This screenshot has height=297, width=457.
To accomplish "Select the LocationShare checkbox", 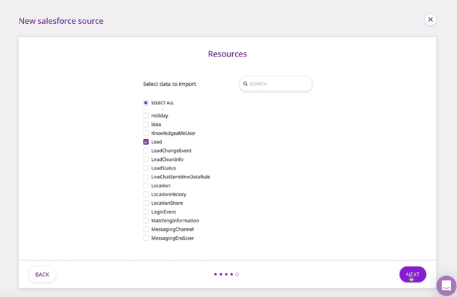I will (146, 203).
